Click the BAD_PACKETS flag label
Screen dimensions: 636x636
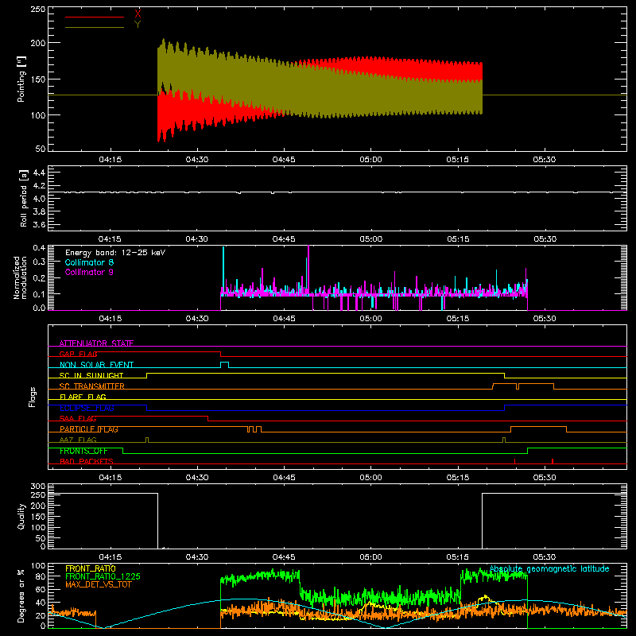[87, 461]
